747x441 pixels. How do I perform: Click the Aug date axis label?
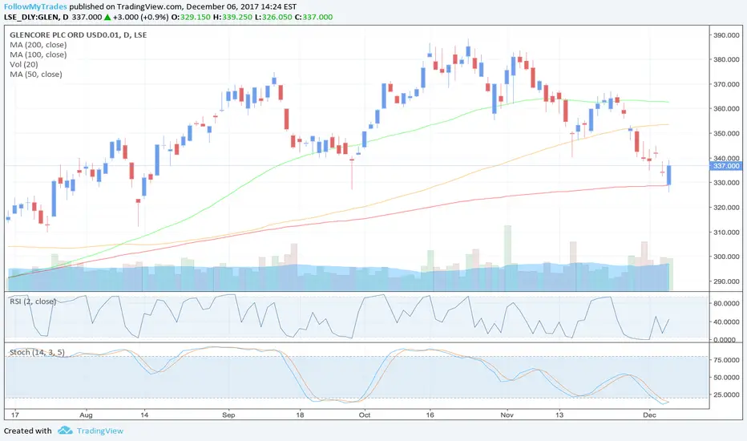click(86, 415)
